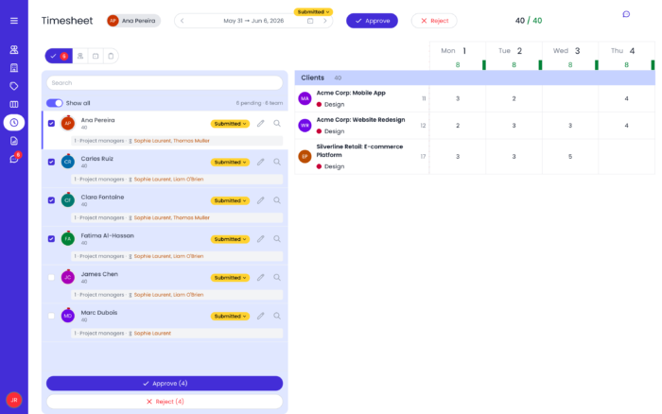
Task: Open Submitted status dropdown above date range
Action: click(313, 12)
